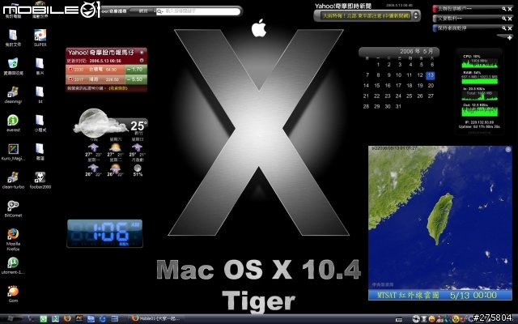Screen dimensions: 518x324
Task: Open the cleanmgr desktop shortcut
Action: 13,95
